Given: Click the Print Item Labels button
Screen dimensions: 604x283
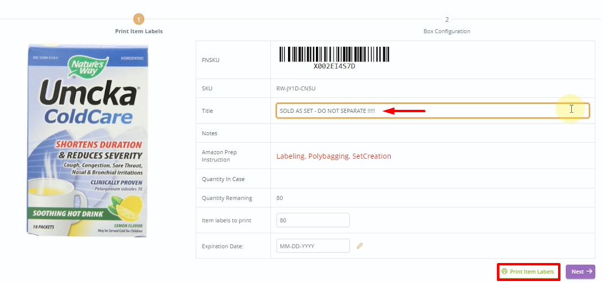Looking at the screenshot, I should click(x=528, y=272).
